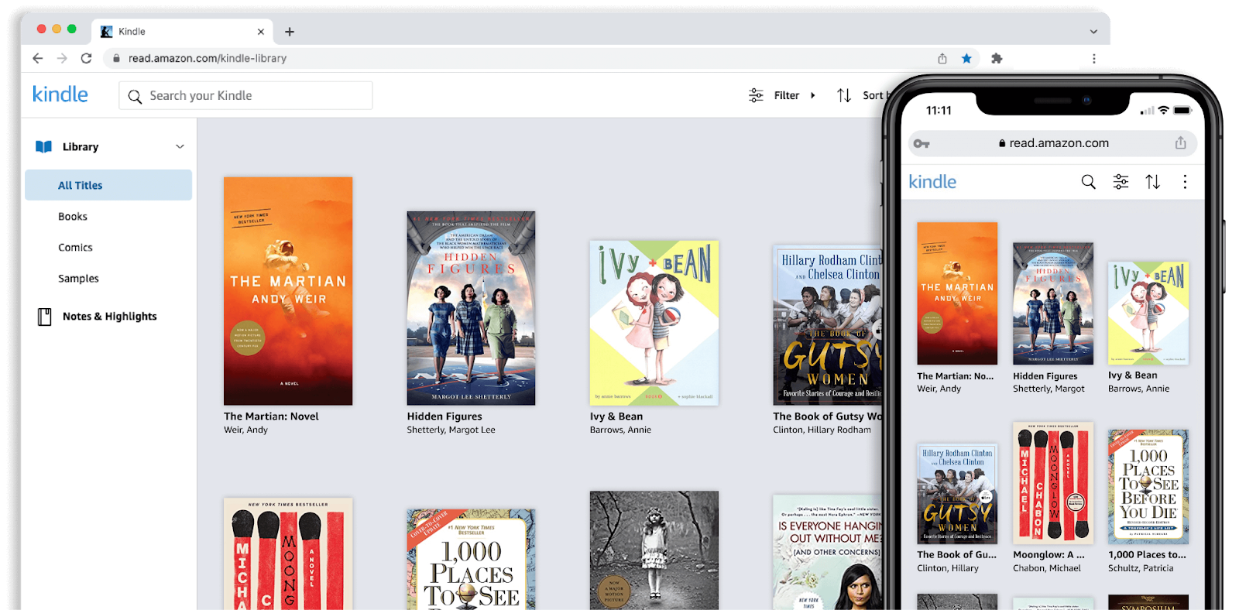Tap Ivy & Bean cover on the phone
Screen dimensions: 1239x610
[1148, 313]
